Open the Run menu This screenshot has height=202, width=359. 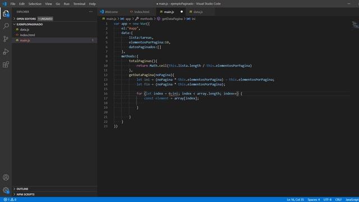pos(67,4)
